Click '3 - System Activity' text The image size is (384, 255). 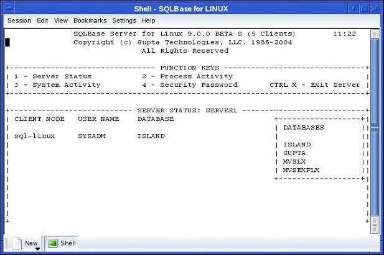(x=57, y=85)
